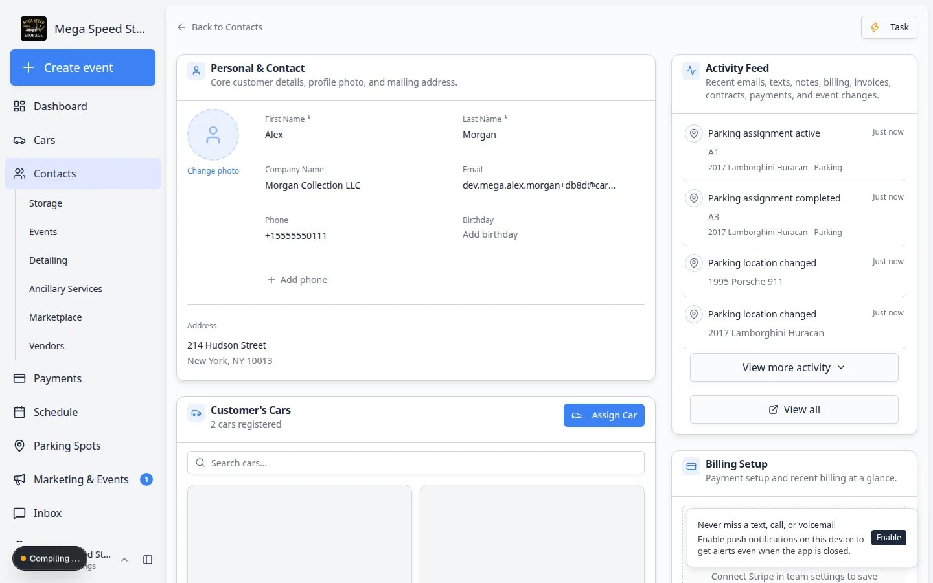Click the Personal & Contact person icon
The width and height of the screenshot is (933, 583).
[x=196, y=71]
